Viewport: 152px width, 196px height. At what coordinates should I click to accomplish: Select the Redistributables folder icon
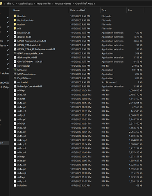point(15,20)
